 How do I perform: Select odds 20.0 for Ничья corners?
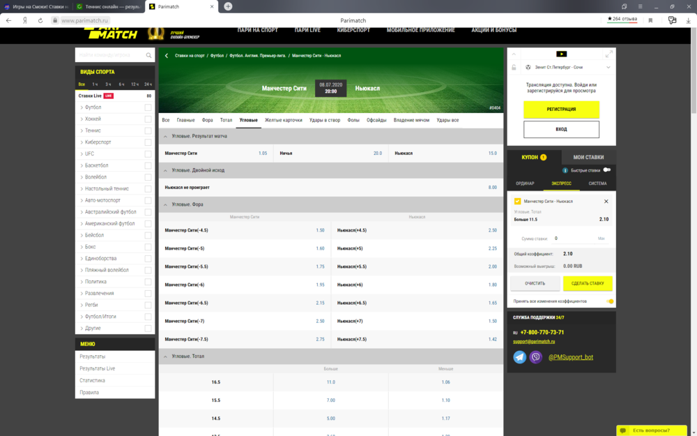(377, 153)
